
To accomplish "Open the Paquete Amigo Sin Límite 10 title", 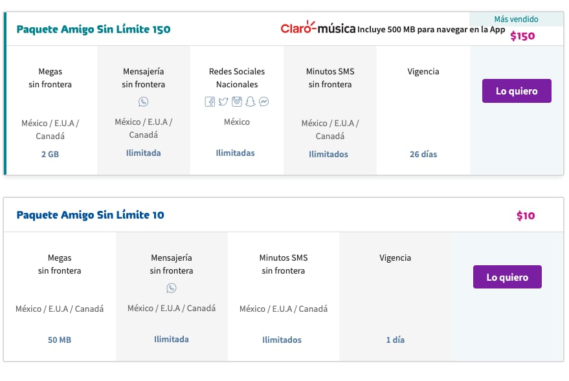I will click(90, 215).
